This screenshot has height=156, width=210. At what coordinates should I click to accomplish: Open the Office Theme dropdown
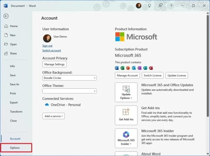[x=70, y=91]
